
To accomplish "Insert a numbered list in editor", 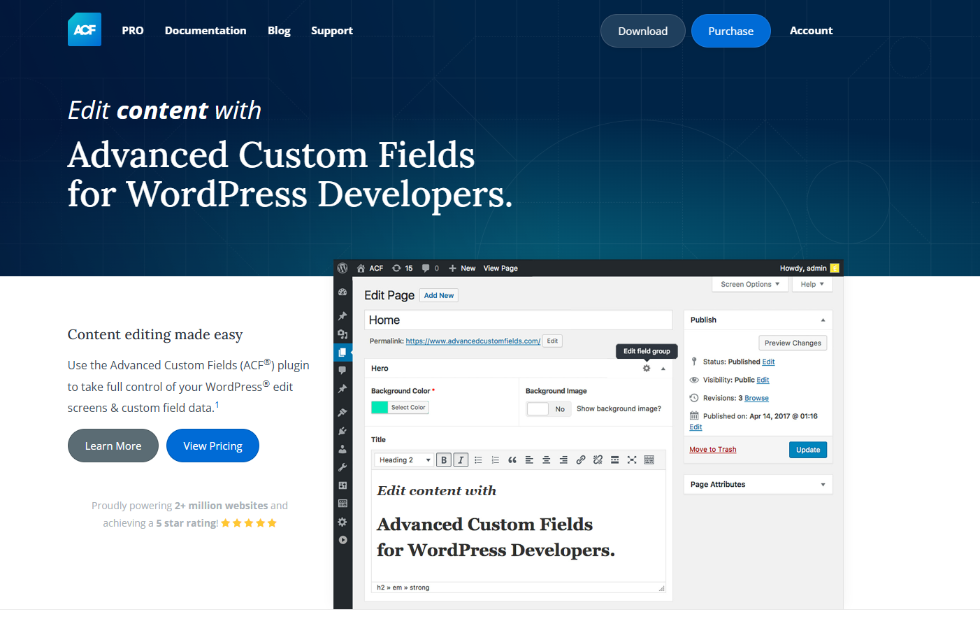I will pyautogui.click(x=495, y=460).
